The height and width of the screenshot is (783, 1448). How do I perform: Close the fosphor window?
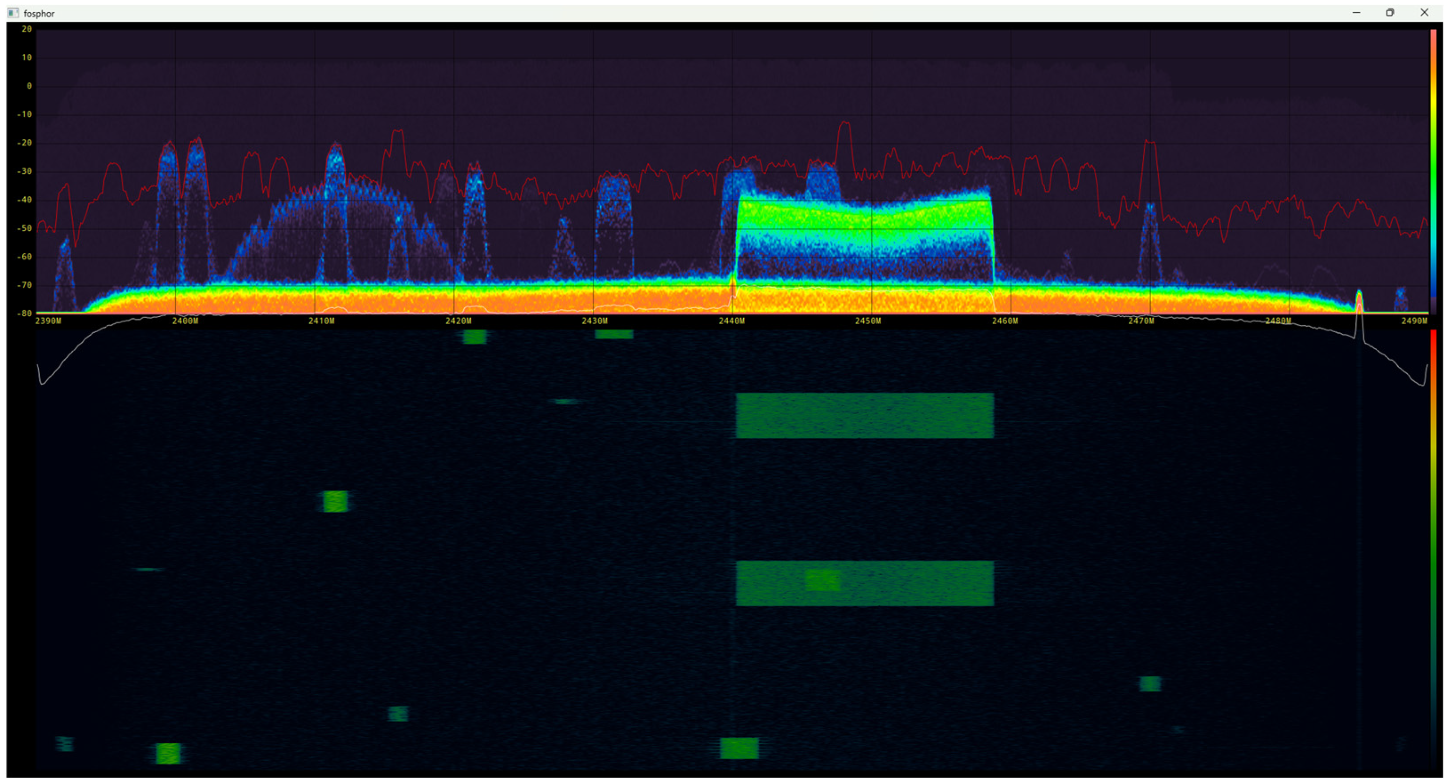[x=1424, y=12]
